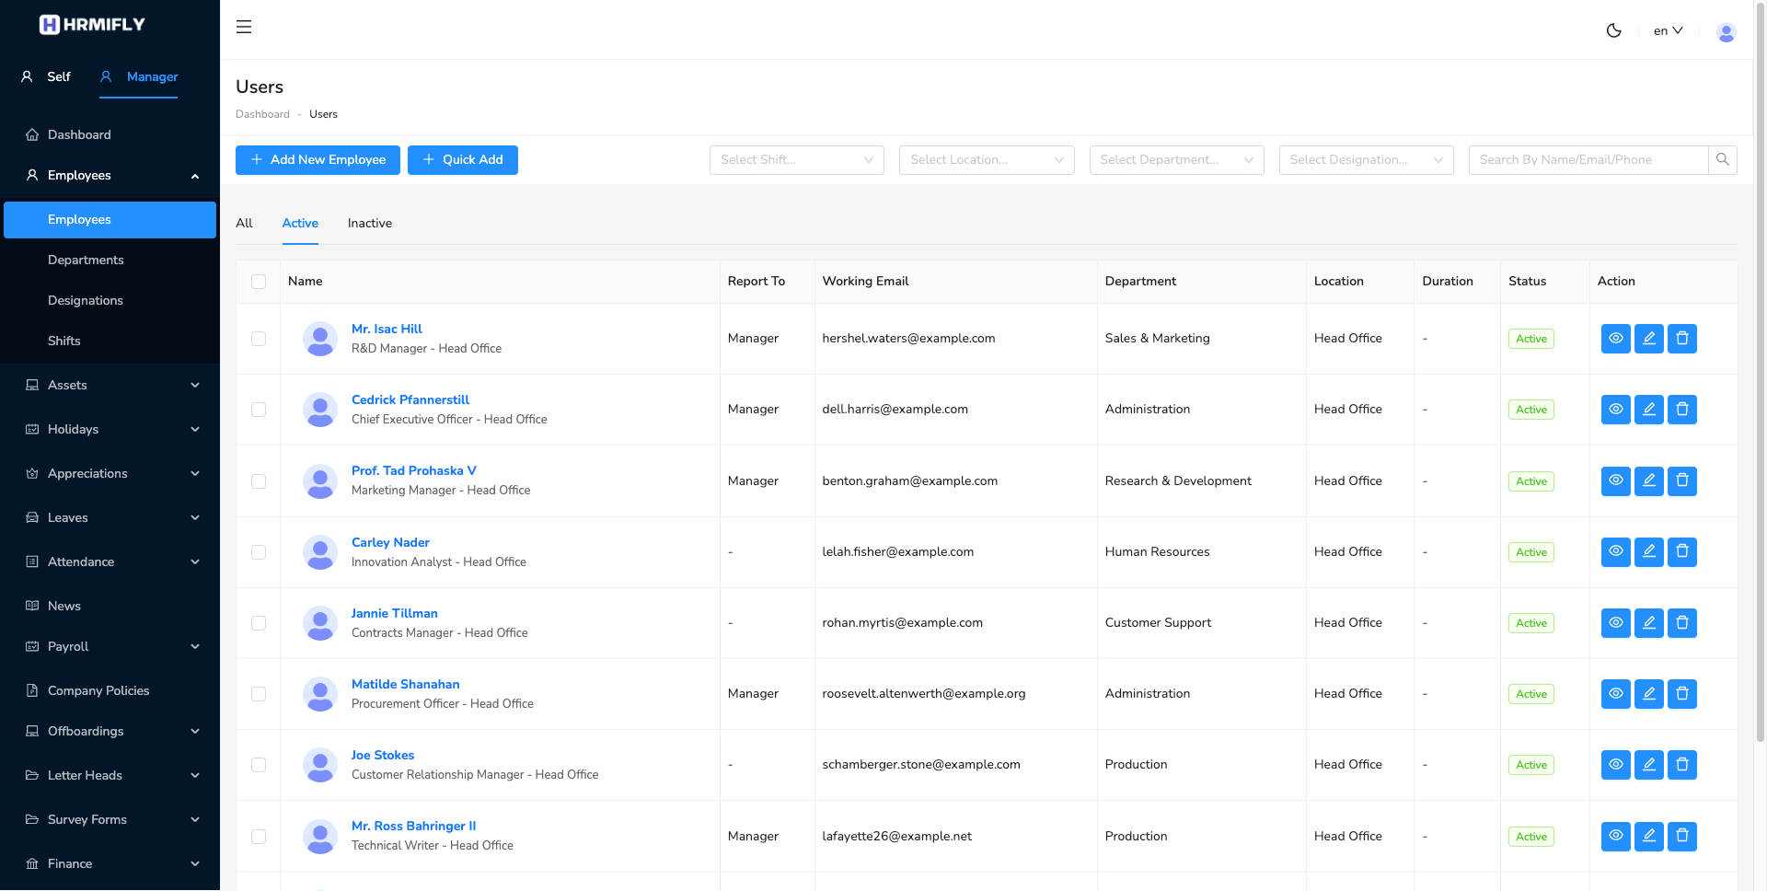This screenshot has height=891, width=1767.
Task: Tick the checkbox for Carley Nader
Action: click(x=259, y=552)
